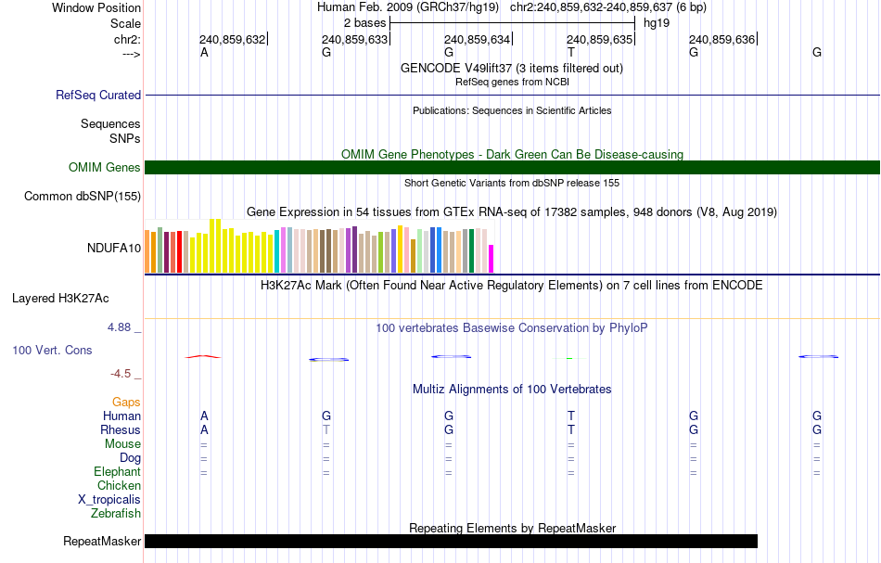Click the 240,859,633 position label

(x=354, y=39)
